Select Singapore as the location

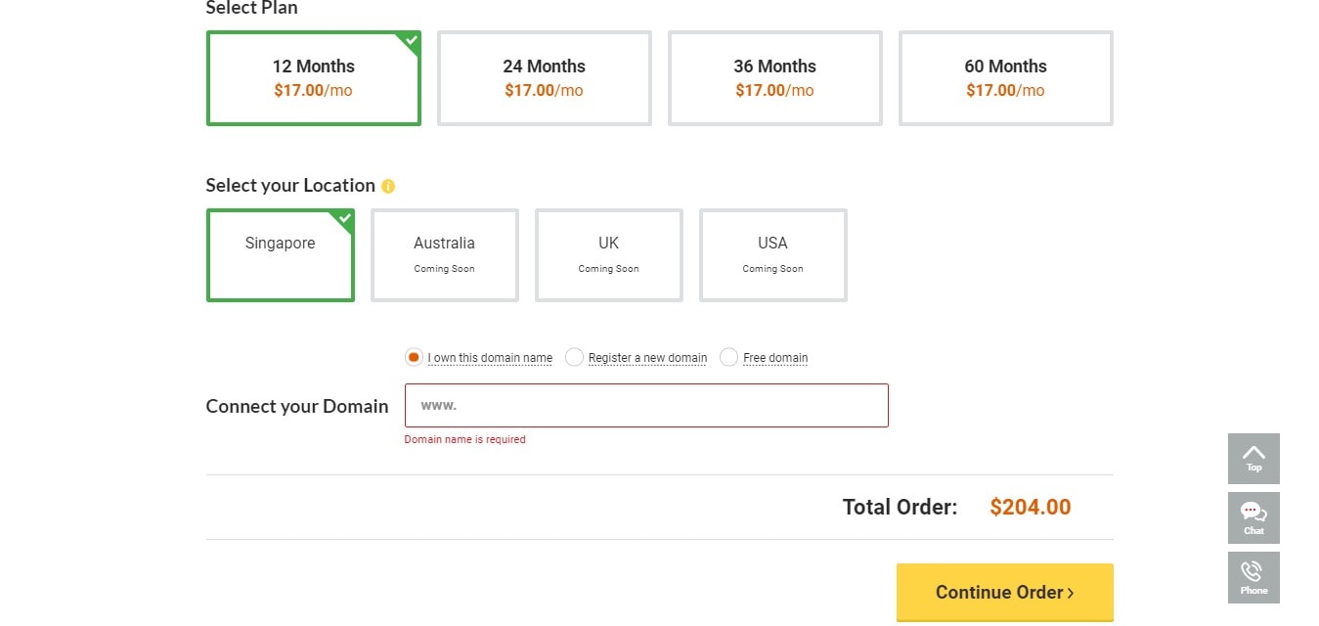pos(281,255)
